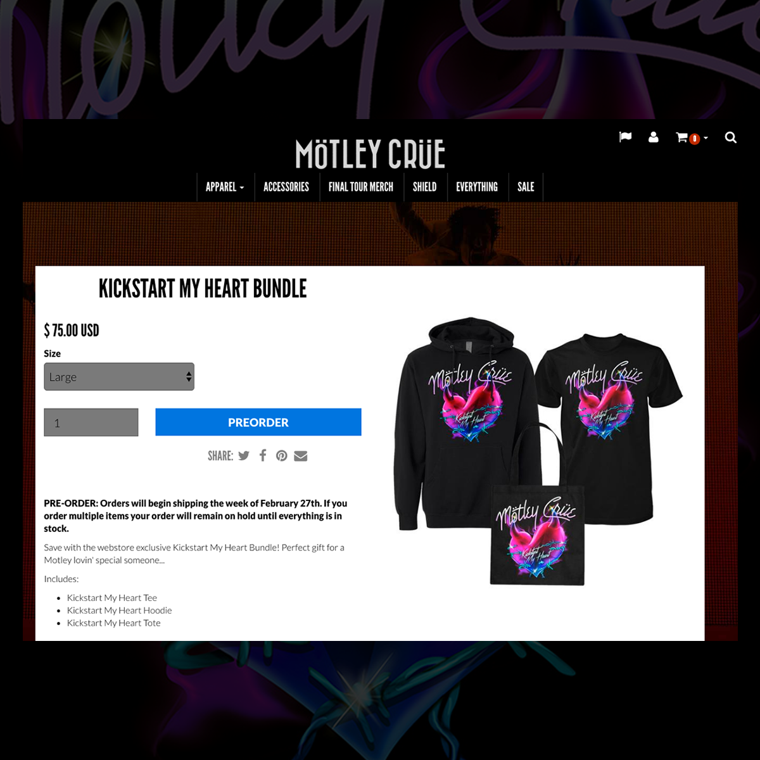Viewport: 760px width, 760px height.
Task: Open the Sale menu item
Action: tap(526, 187)
